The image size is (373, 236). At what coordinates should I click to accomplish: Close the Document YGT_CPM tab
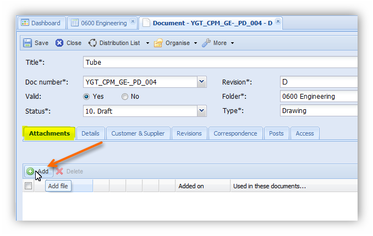coord(278,22)
